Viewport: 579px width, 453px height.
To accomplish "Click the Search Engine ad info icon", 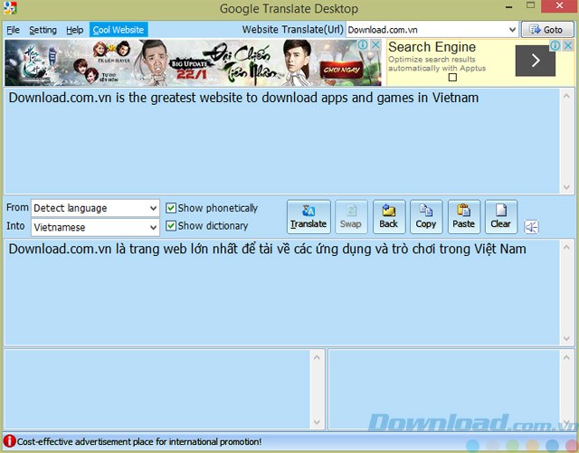I will coord(555,45).
